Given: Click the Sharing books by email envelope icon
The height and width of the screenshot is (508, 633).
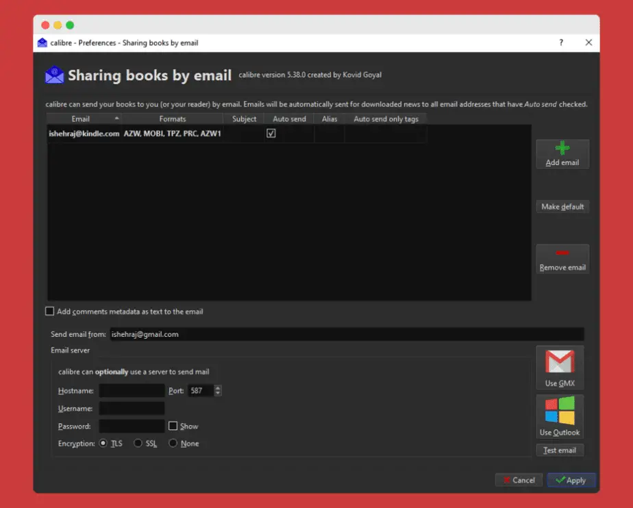Looking at the screenshot, I should [55, 75].
